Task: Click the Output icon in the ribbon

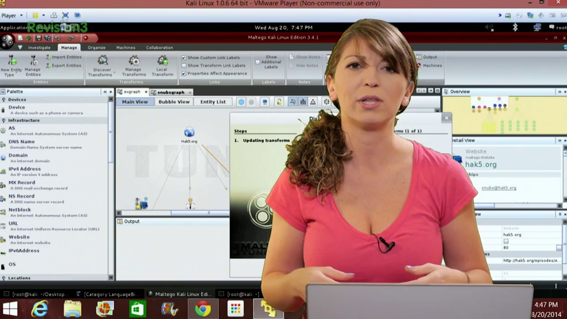Action: point(419,57)
